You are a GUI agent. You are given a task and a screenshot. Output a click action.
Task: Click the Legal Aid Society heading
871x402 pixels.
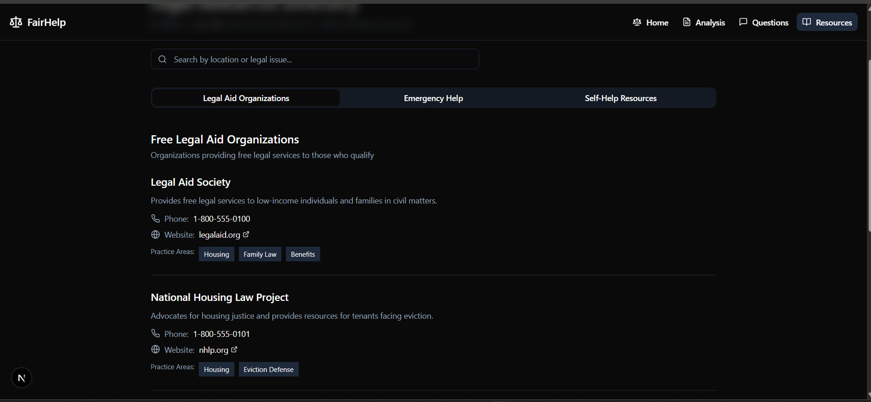[x=191, y=182]
